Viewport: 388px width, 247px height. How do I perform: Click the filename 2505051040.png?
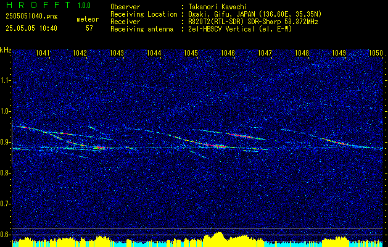click(31, 16)
